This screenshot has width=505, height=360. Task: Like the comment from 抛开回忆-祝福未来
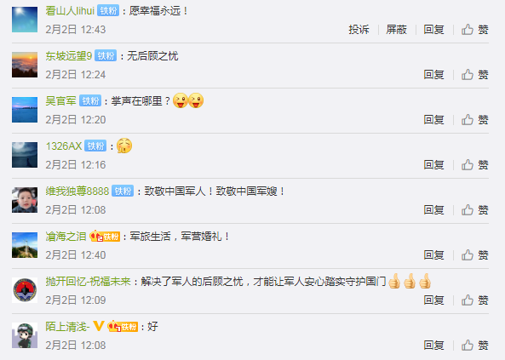474,300
